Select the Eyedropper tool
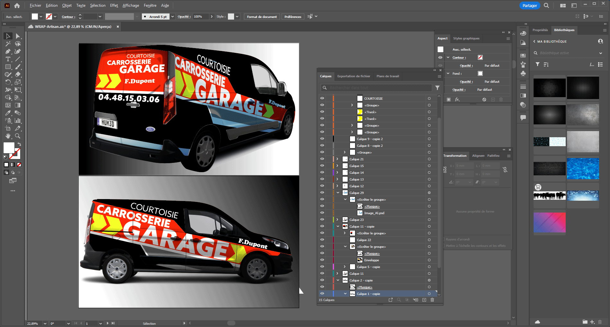Image resolution: width=610 pixels, height=327 pixels. pos(8,113)
